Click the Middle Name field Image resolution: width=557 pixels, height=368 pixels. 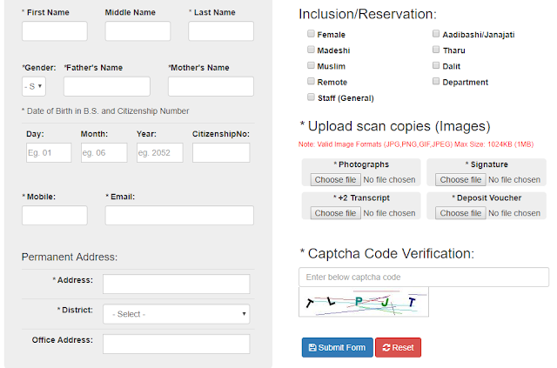coord(138,31)
